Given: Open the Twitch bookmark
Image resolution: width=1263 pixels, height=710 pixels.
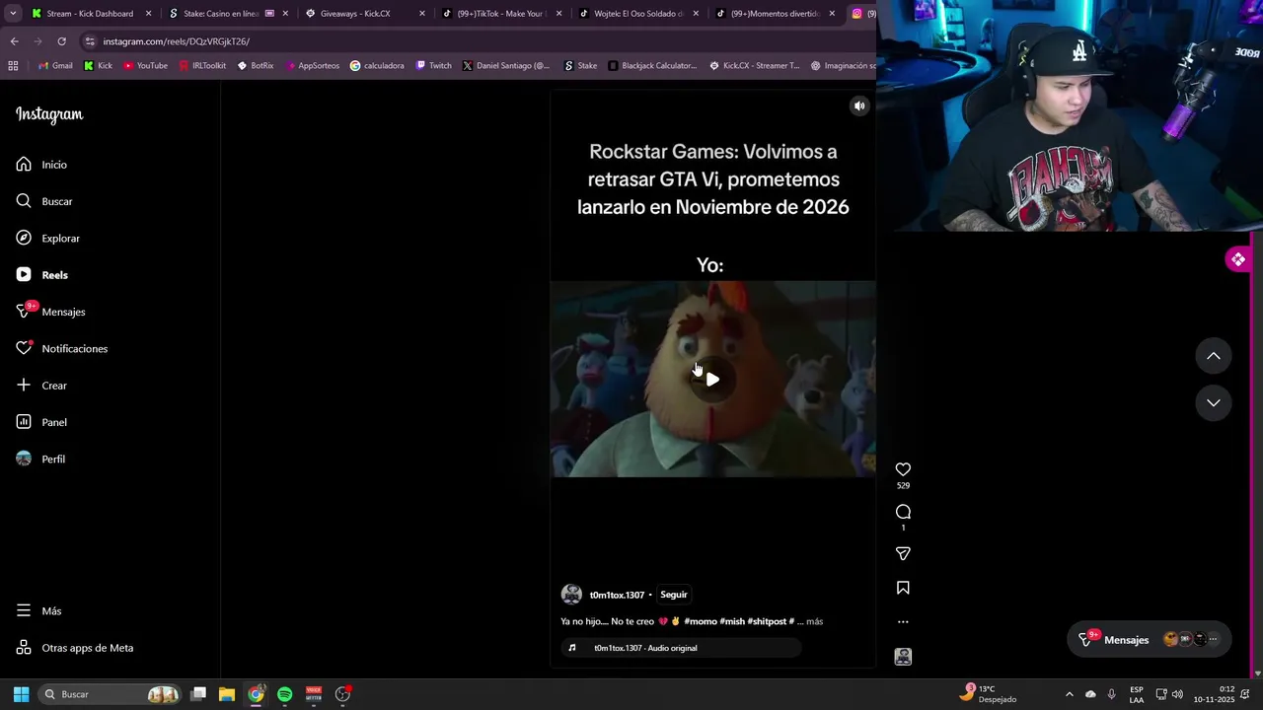Looking at the screenshot, I should click(x=433, y=66).
